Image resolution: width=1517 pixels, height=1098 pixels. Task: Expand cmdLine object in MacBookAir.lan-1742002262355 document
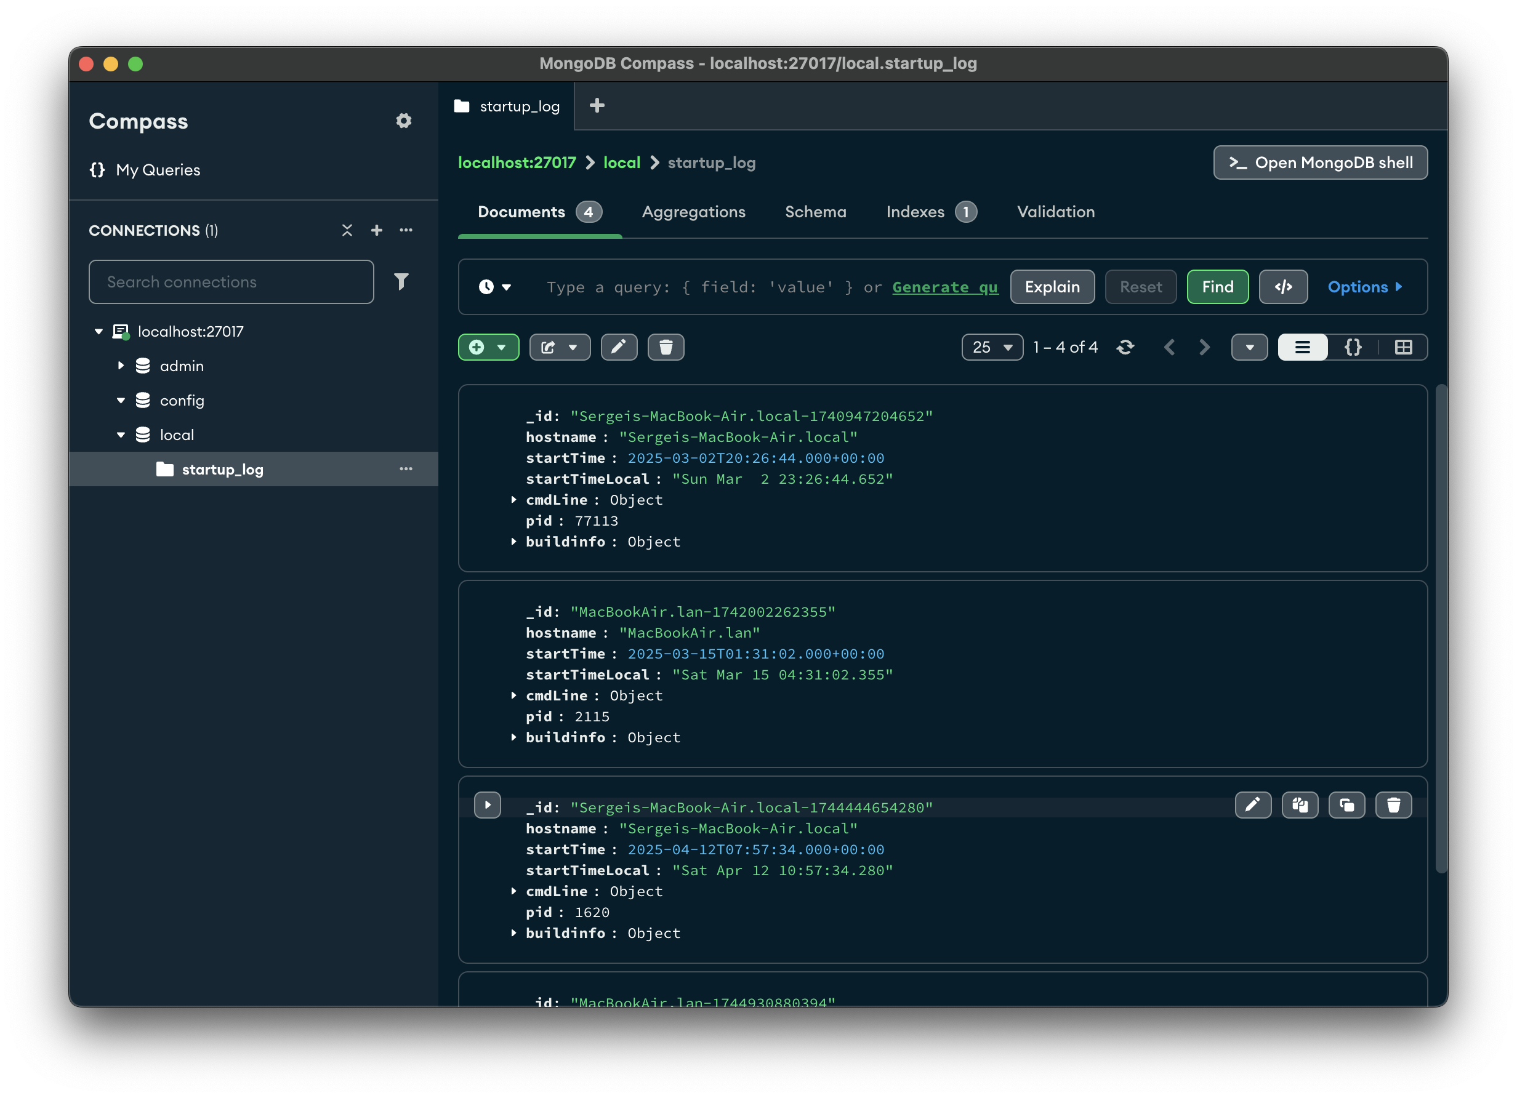pos(513,695)
